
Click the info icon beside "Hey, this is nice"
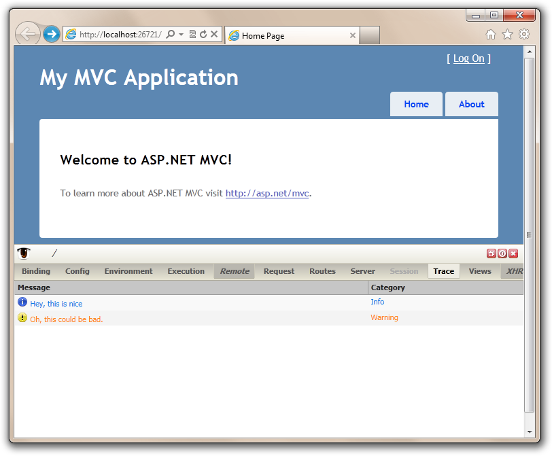[x=22, y=303]
